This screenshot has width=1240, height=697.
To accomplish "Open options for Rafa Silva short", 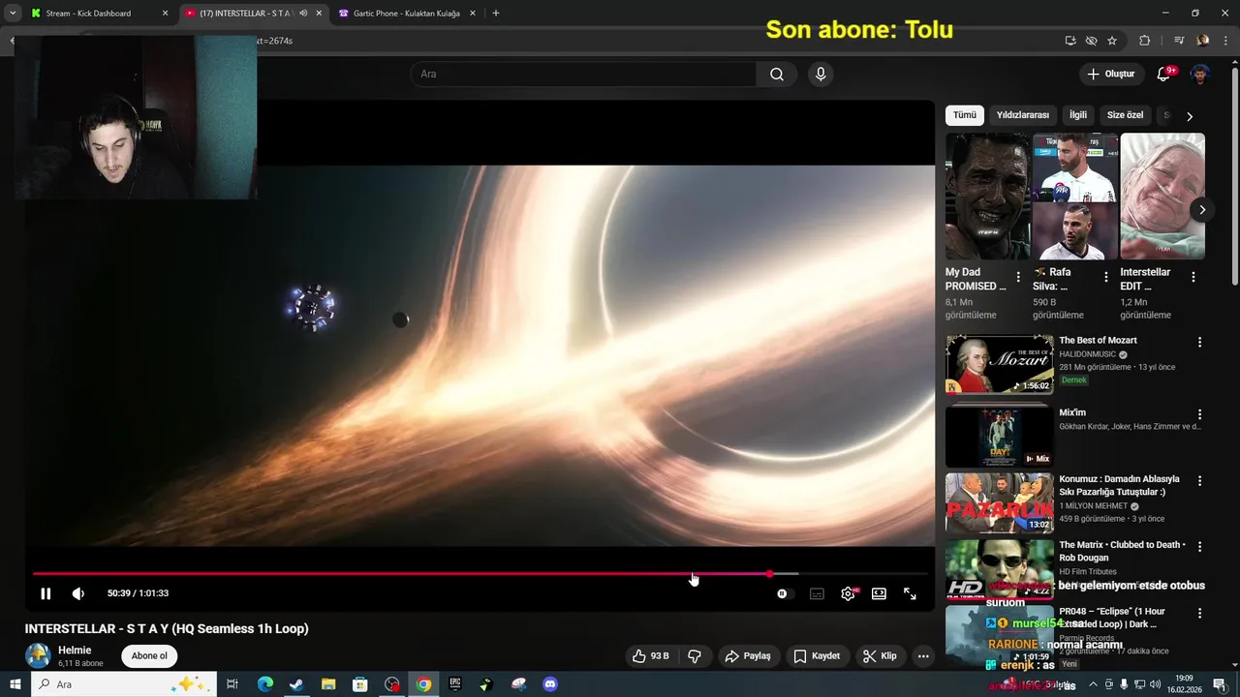I will [x=1106, y=277].
